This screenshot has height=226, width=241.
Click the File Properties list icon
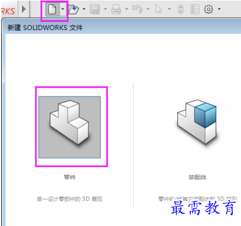click(195, 9)
